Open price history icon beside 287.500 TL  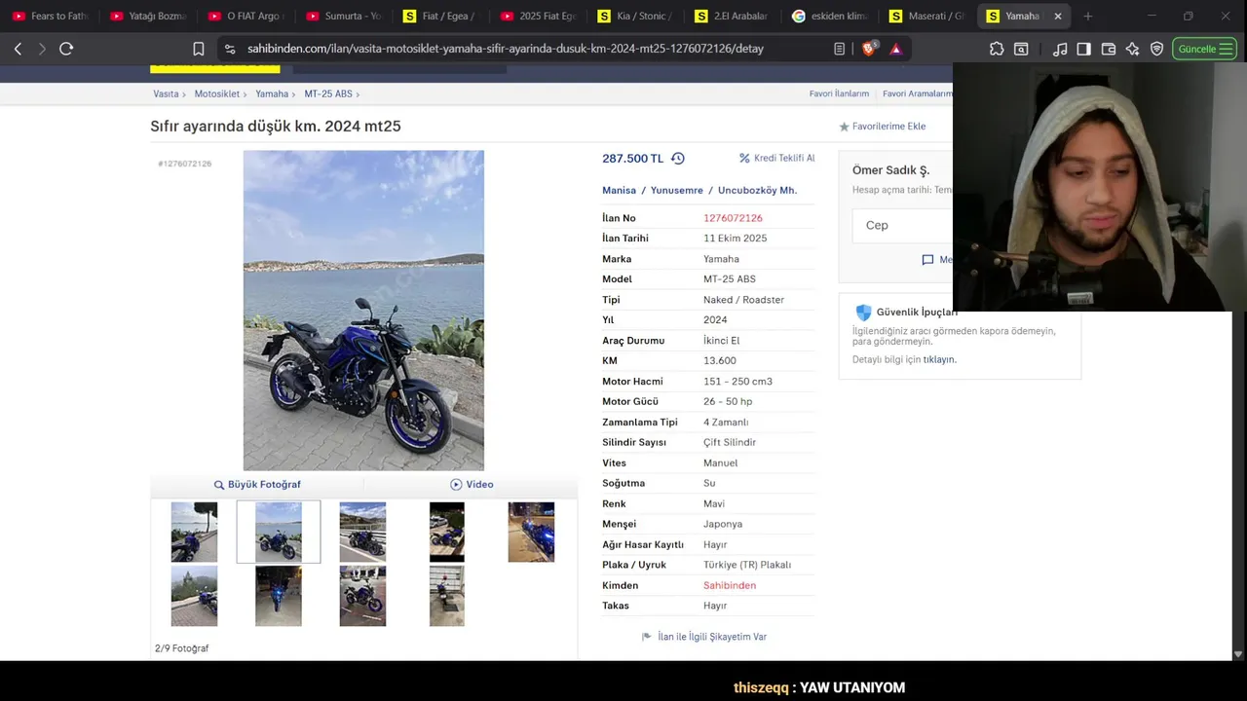678,158
